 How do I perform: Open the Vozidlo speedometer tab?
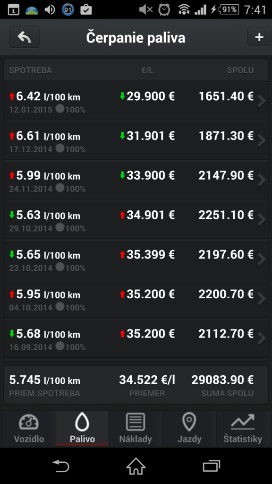click(x=29, y=428)
